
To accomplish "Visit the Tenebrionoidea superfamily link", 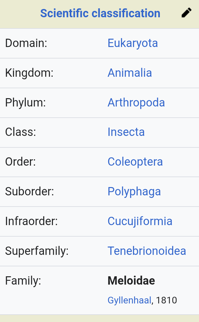I will click(147, 251).
